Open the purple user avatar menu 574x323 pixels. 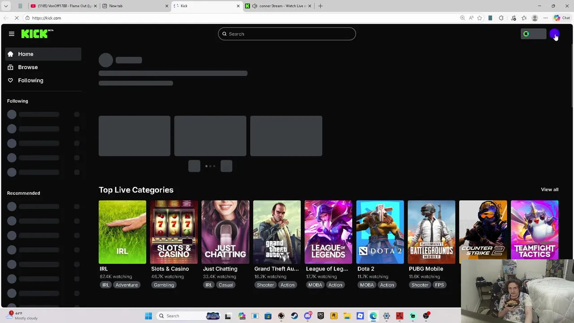click(x=554, y=34)
